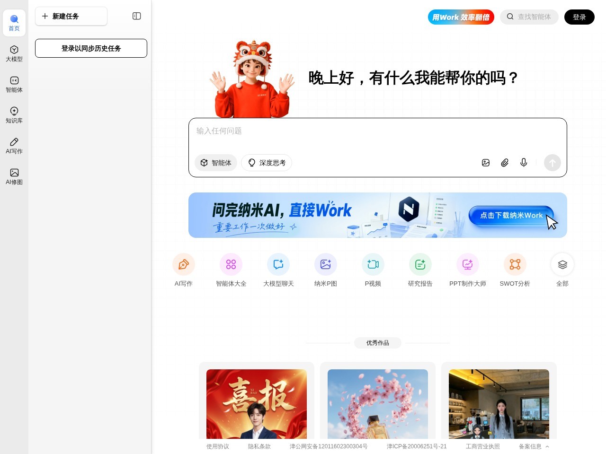This screenshot has width=606, height=454.
Task: Open the AI写作 shortcut below the banner
Action: coord(184,271)
